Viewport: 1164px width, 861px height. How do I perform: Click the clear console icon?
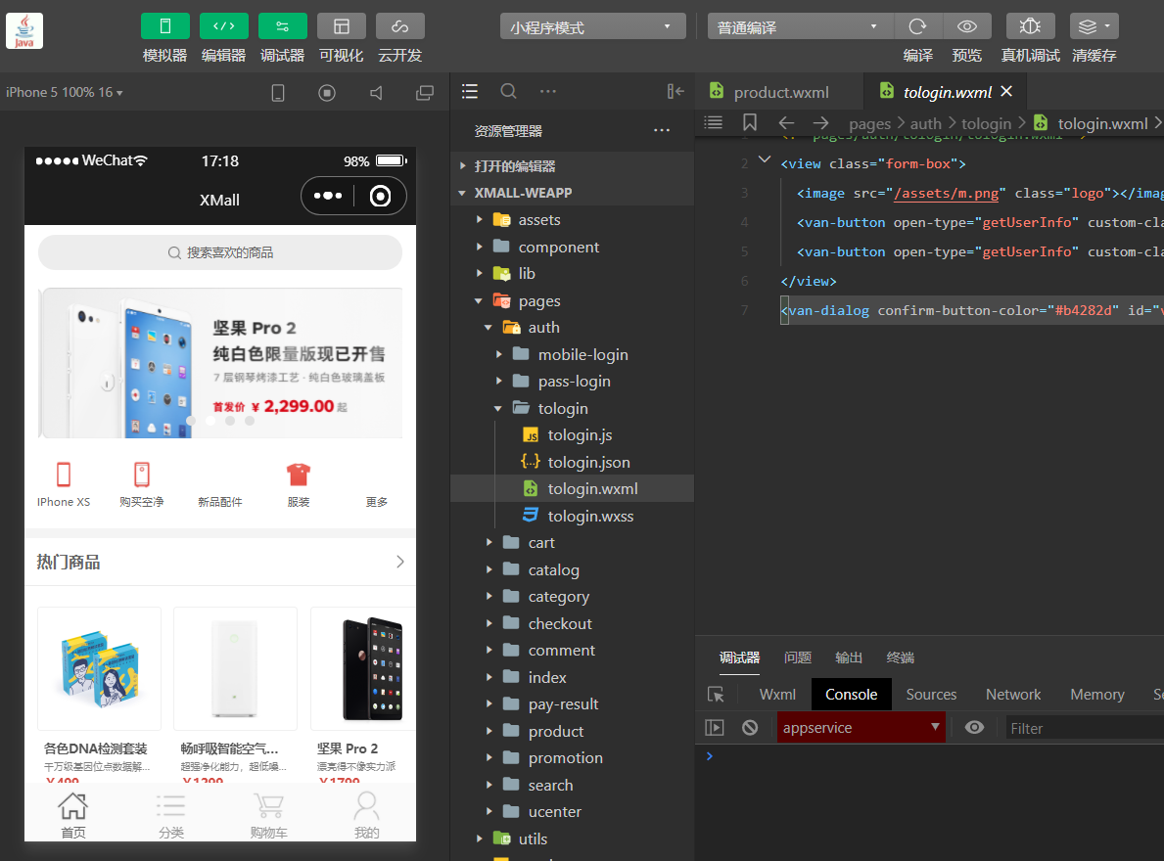[x=750, y=728]
